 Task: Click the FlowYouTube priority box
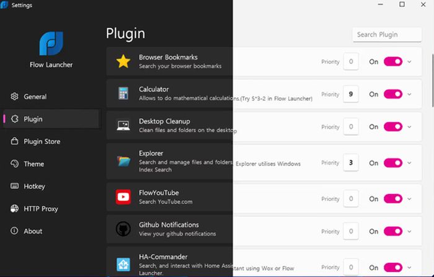pyautogui.click(x=351, y=199)
